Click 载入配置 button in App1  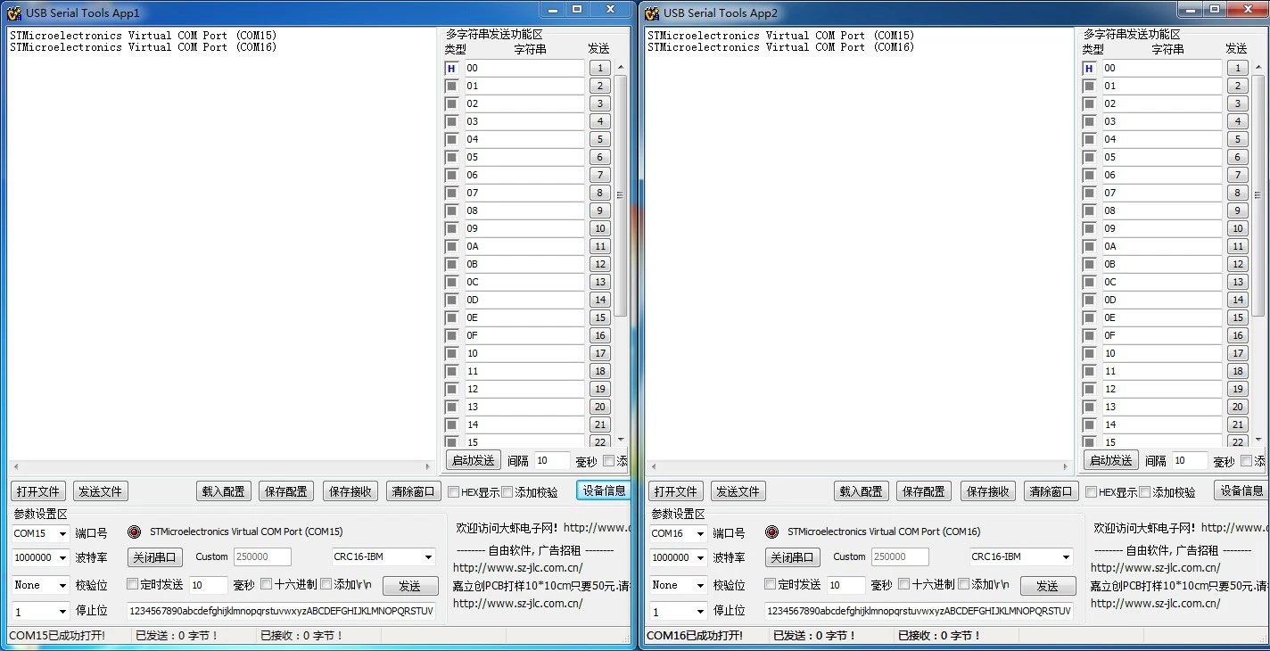click(224, 491)
